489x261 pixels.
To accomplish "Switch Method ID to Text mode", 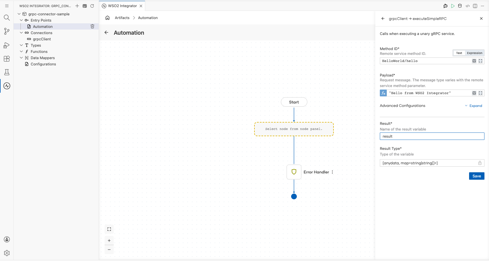I will (x=459, y=53).
